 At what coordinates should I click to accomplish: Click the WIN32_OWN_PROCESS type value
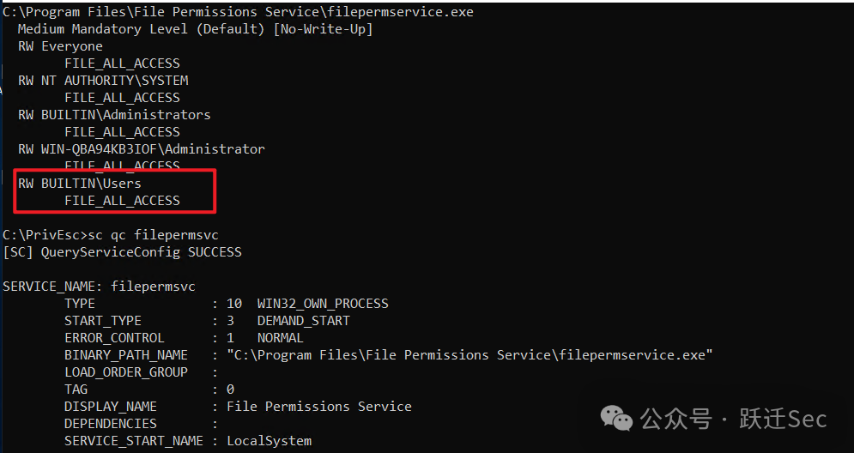[x=323, y=304]
